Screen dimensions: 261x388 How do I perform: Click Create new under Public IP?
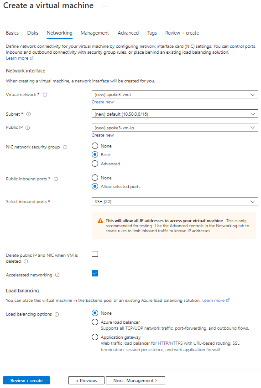tap(103, 135)
